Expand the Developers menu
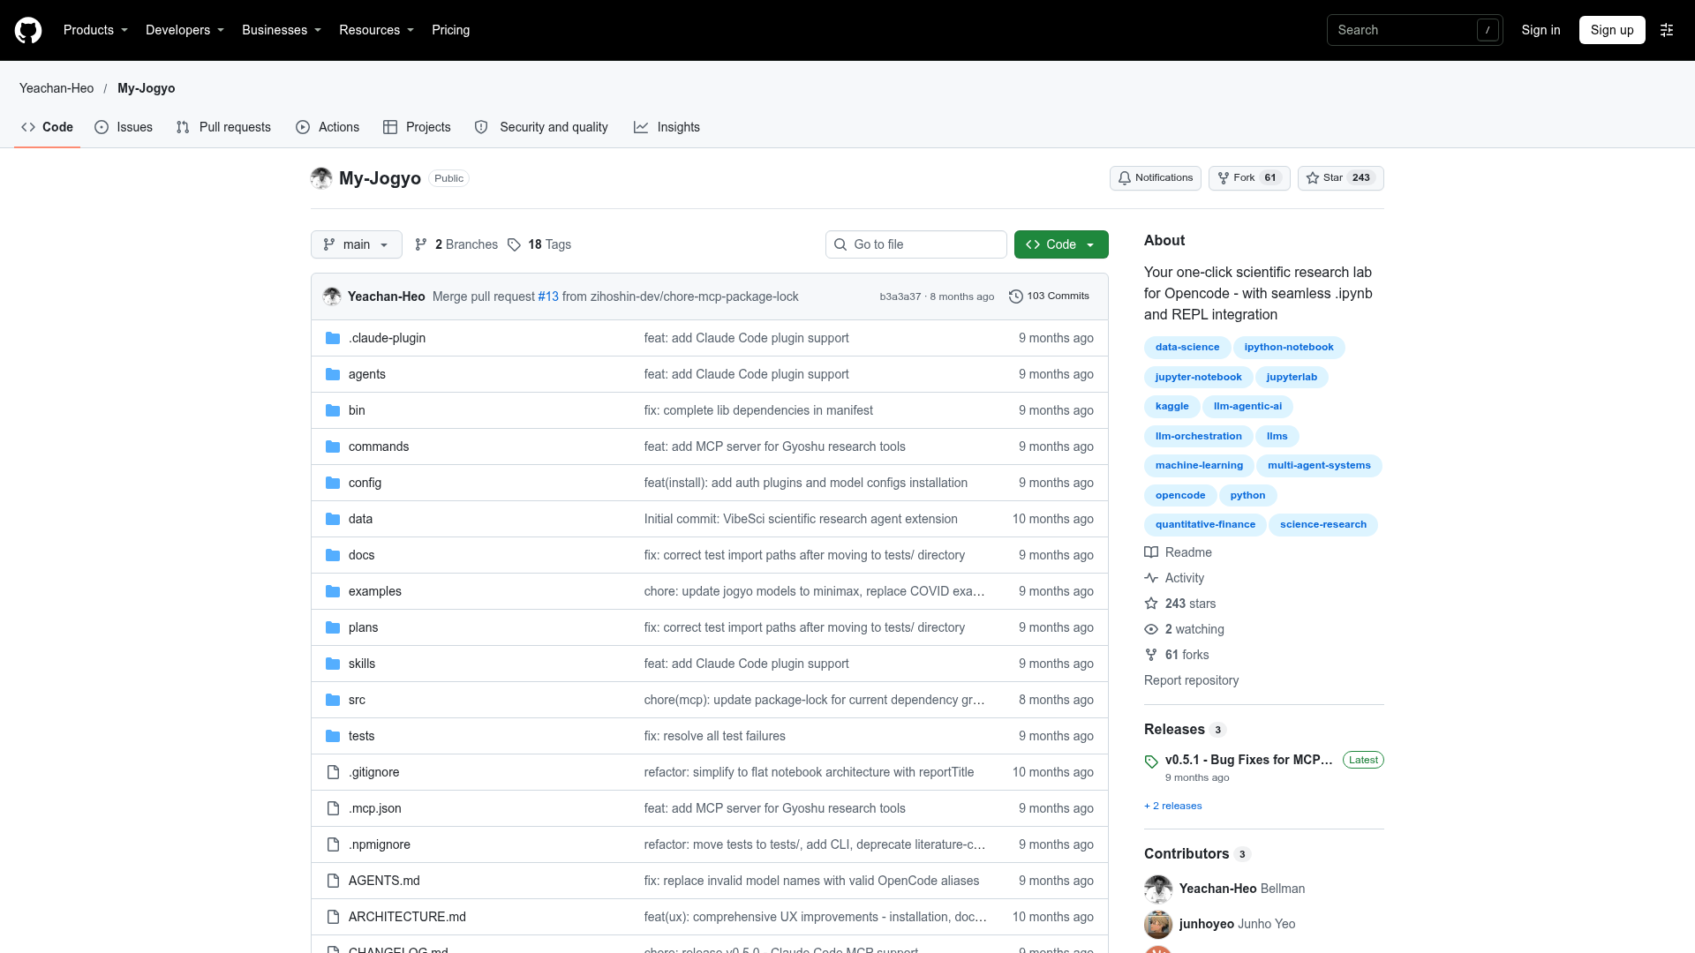The image size is (1695, 953). (x=185, y=30)
